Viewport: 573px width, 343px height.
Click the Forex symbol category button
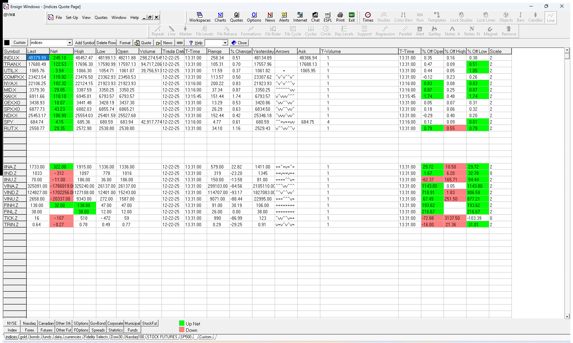tap(29, 330)
